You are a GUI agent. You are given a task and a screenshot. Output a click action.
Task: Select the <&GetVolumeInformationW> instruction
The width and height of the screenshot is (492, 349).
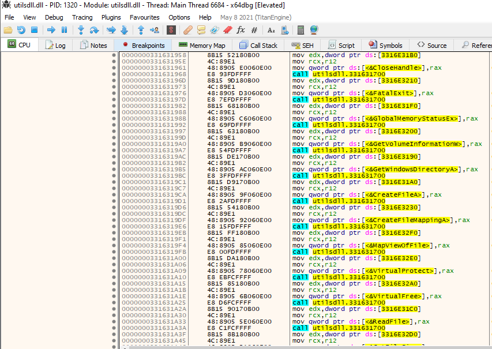pos(387,144)
